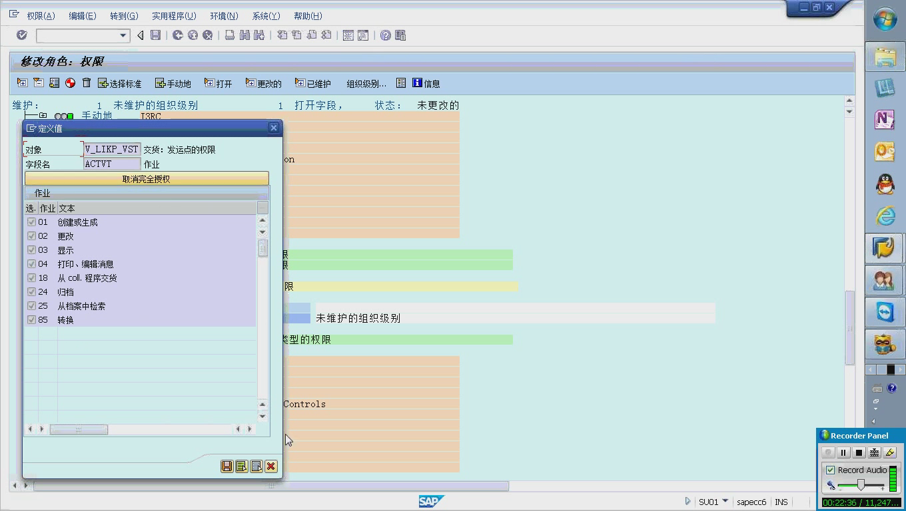Open the 权限(A) menu
The image size is (906, 511).
pyautogui.click(x=40, y=15)
